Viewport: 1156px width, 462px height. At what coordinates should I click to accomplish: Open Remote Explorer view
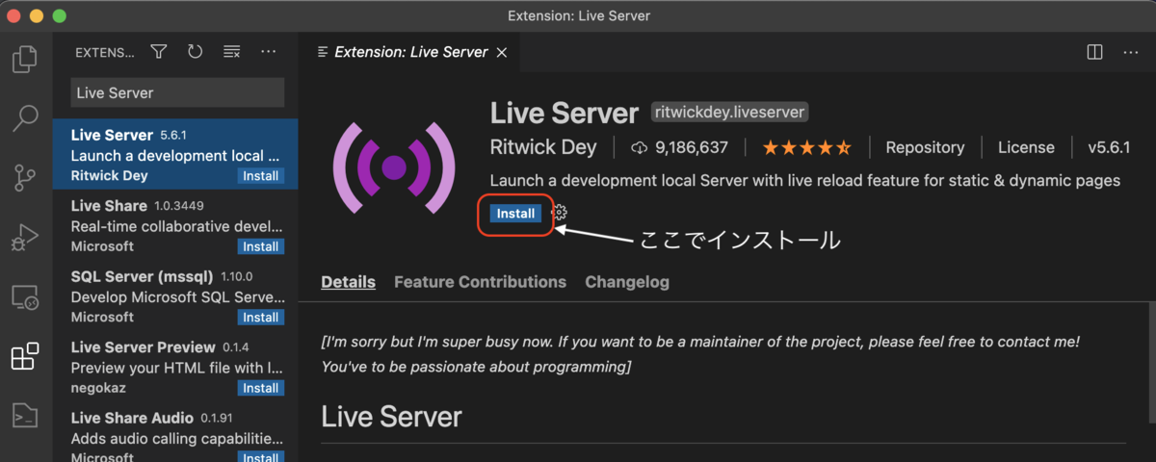[24, 297]
